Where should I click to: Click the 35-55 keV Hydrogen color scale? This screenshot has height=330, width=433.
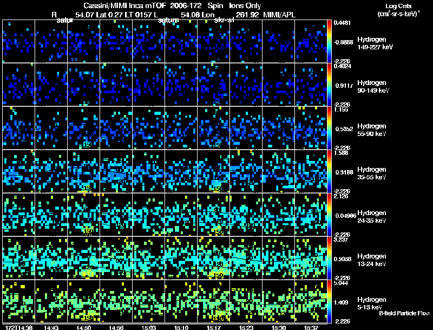pyautogui.click(x=330, y=171)
